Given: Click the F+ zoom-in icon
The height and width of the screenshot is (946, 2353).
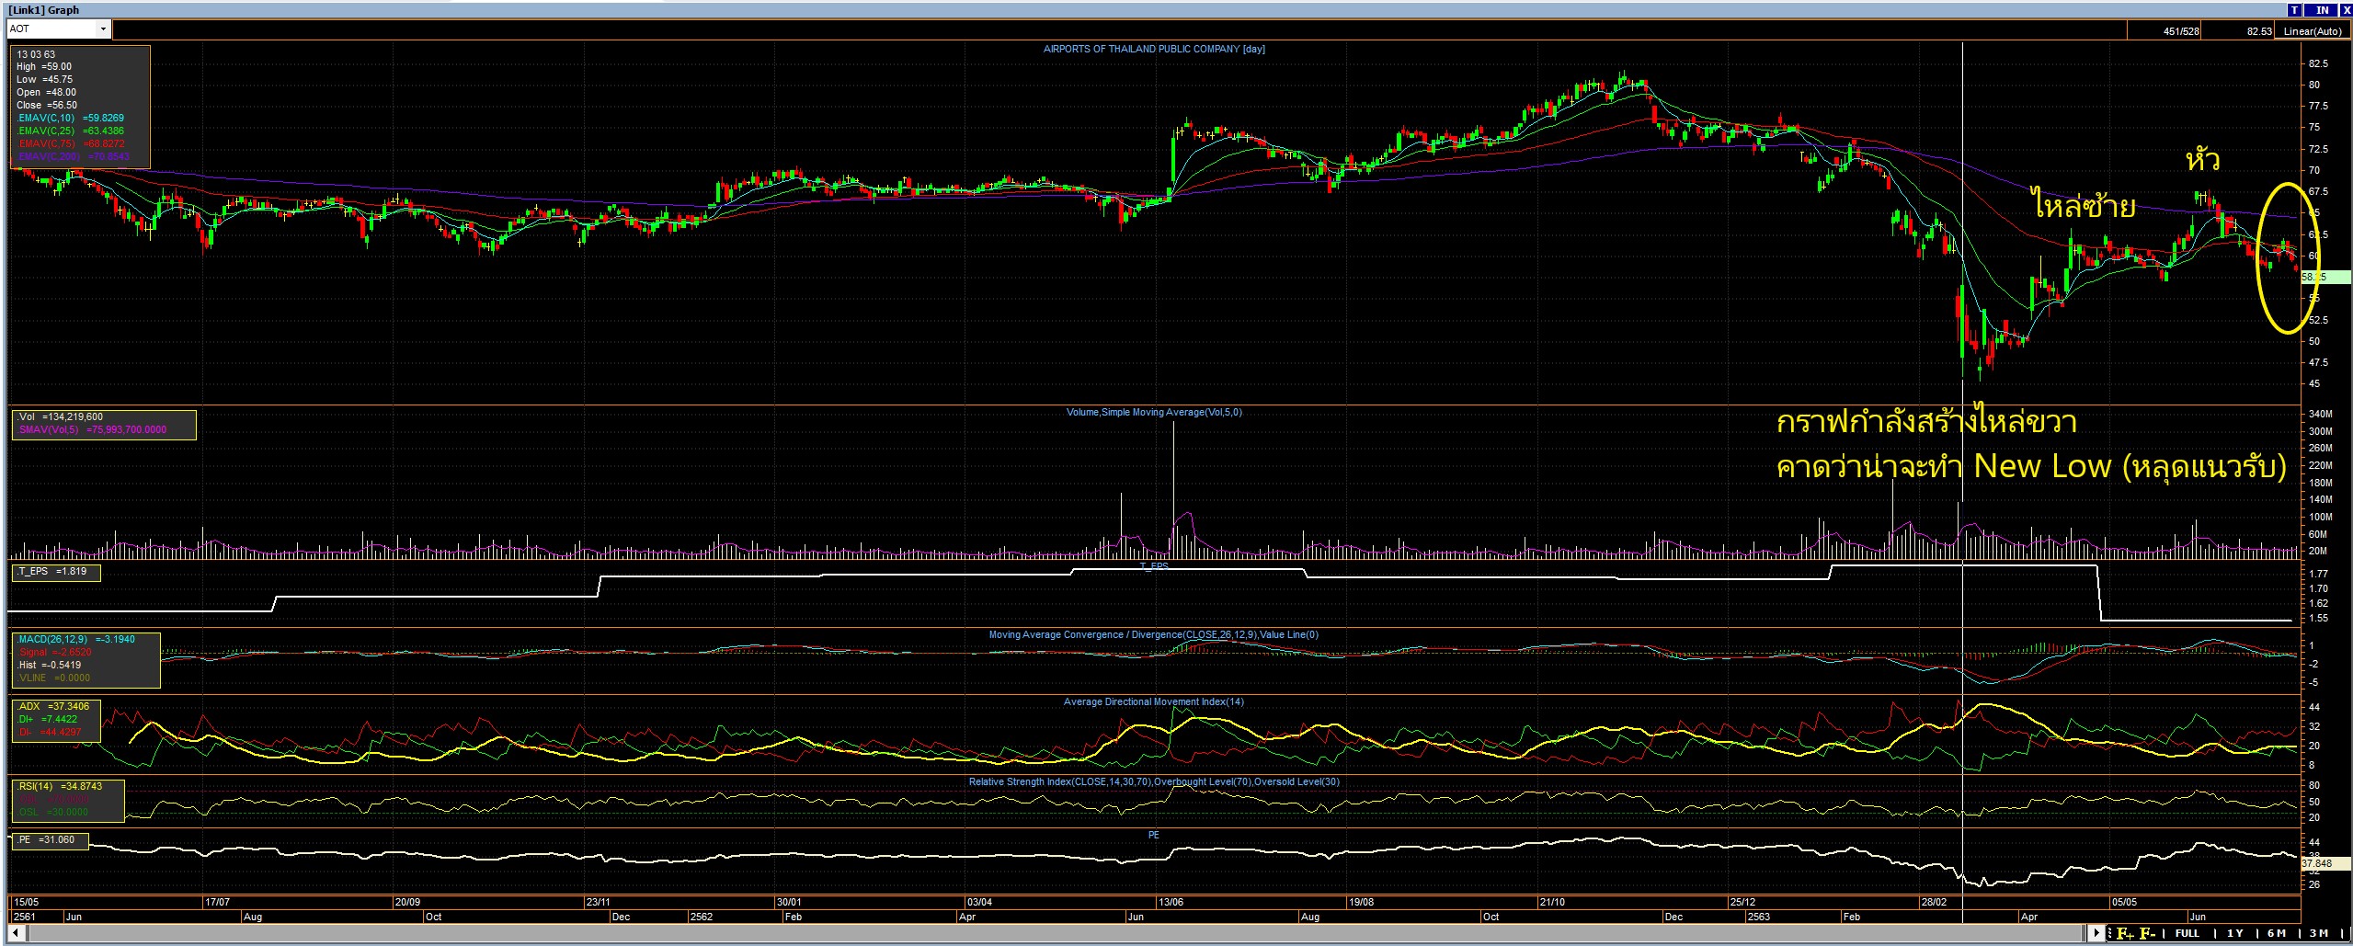Looking at the screenshot, I should (x=2125, y=933).
